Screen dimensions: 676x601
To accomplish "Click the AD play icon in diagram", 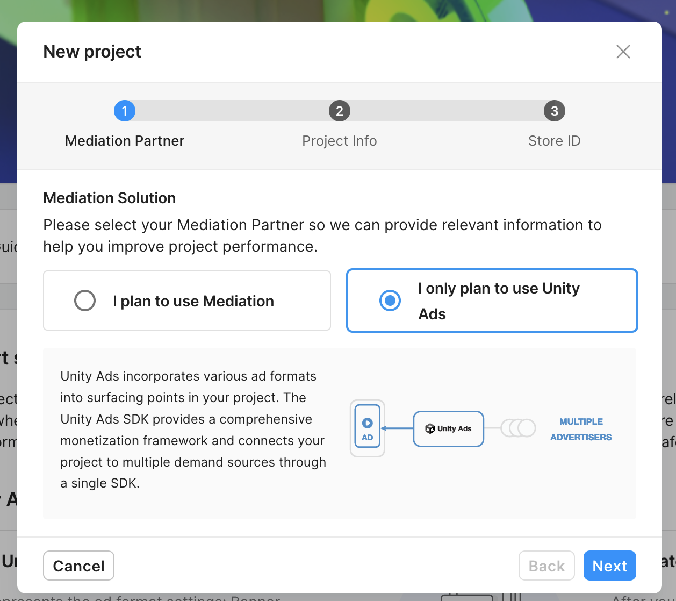I will coord(368,423).
